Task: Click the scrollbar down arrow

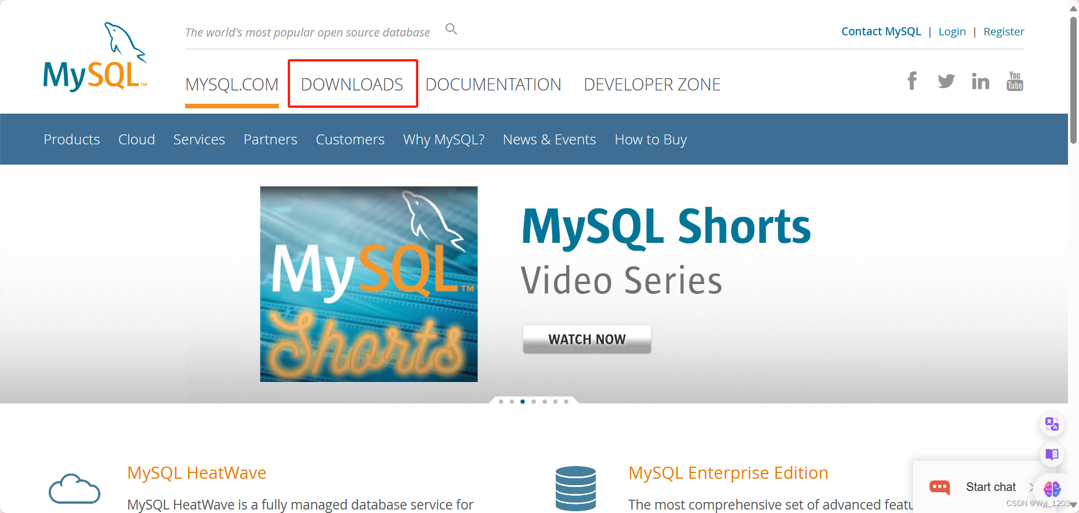Action: pos(1073,505)
